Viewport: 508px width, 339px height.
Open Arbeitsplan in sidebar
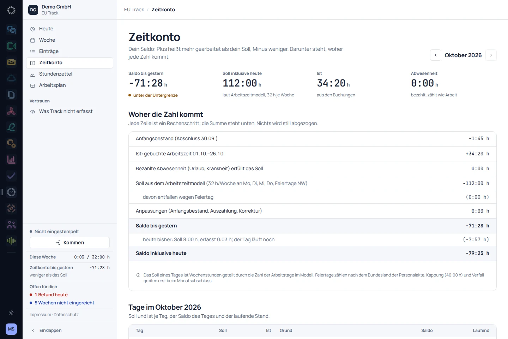point(70,85)
